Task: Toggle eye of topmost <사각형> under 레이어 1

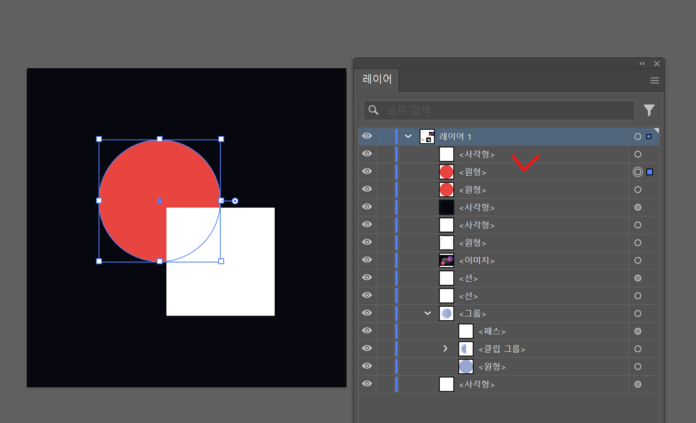Action: click(x=367, y=154)
